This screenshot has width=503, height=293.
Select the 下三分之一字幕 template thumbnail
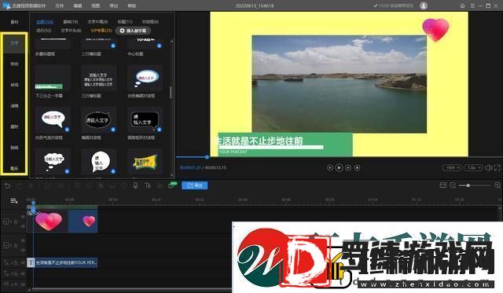(53, 78)
